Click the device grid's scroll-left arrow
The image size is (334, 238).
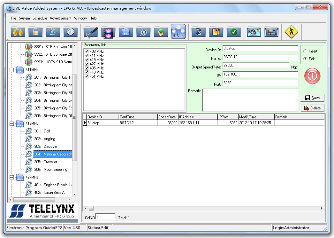click(x=86, y=208)
